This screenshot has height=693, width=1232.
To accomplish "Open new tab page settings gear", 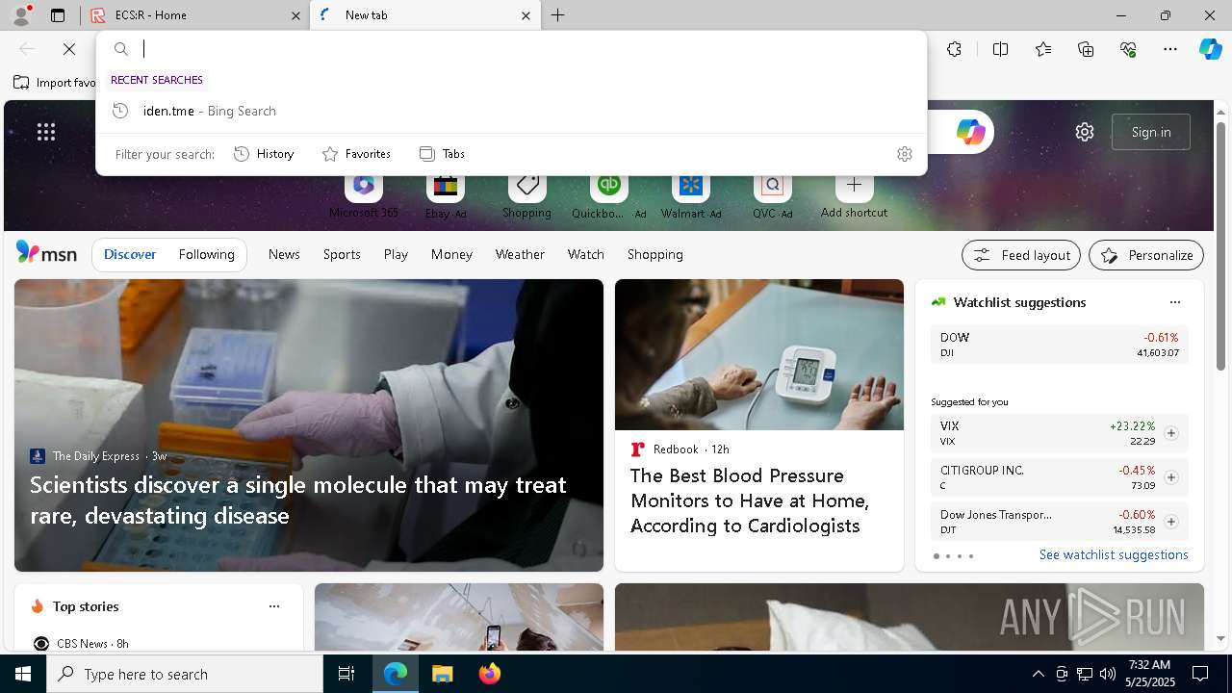I will [x=1085, y=132].
